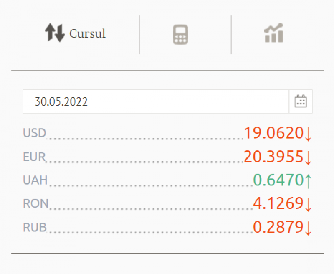Click the RUB rate 0.2879

(x=278, y=227)
